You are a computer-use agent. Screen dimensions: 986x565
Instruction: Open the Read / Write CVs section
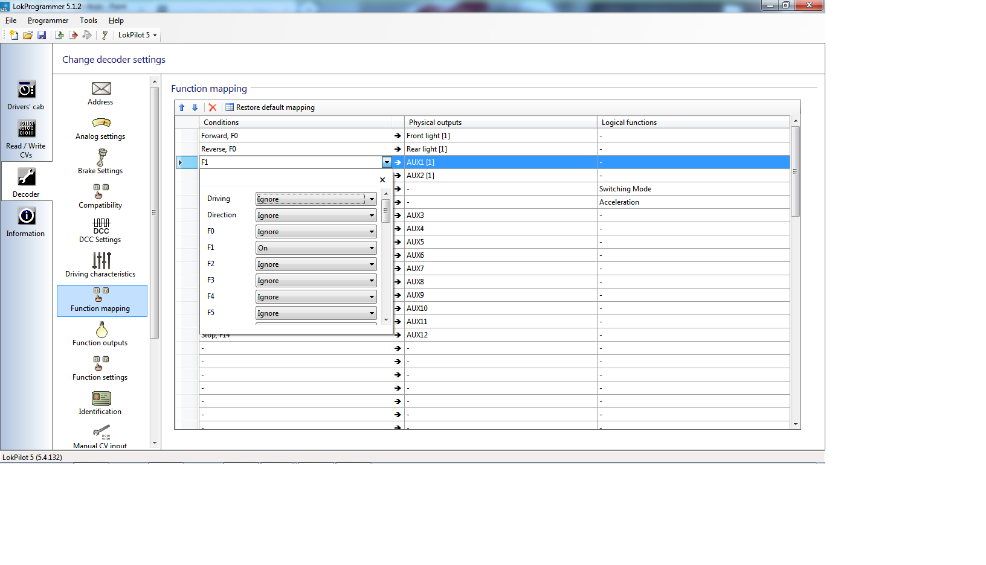click(26, 138)
